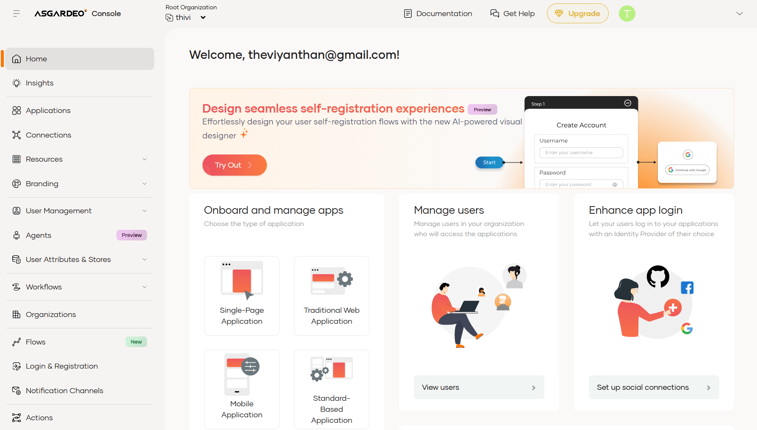Click the green T user avatar
Image resolution: width=757 pixels, height=430 pixels.
[x=627, y=14]
